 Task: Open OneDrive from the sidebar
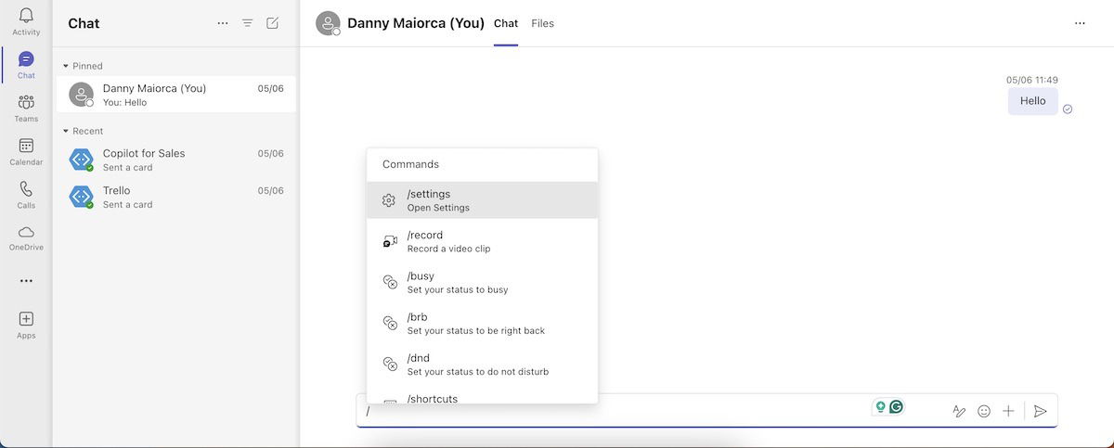(26, 237)
